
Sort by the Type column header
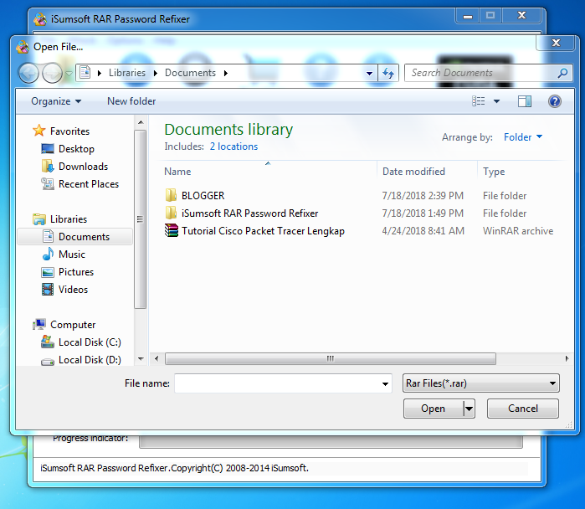[x=494, y=172]
